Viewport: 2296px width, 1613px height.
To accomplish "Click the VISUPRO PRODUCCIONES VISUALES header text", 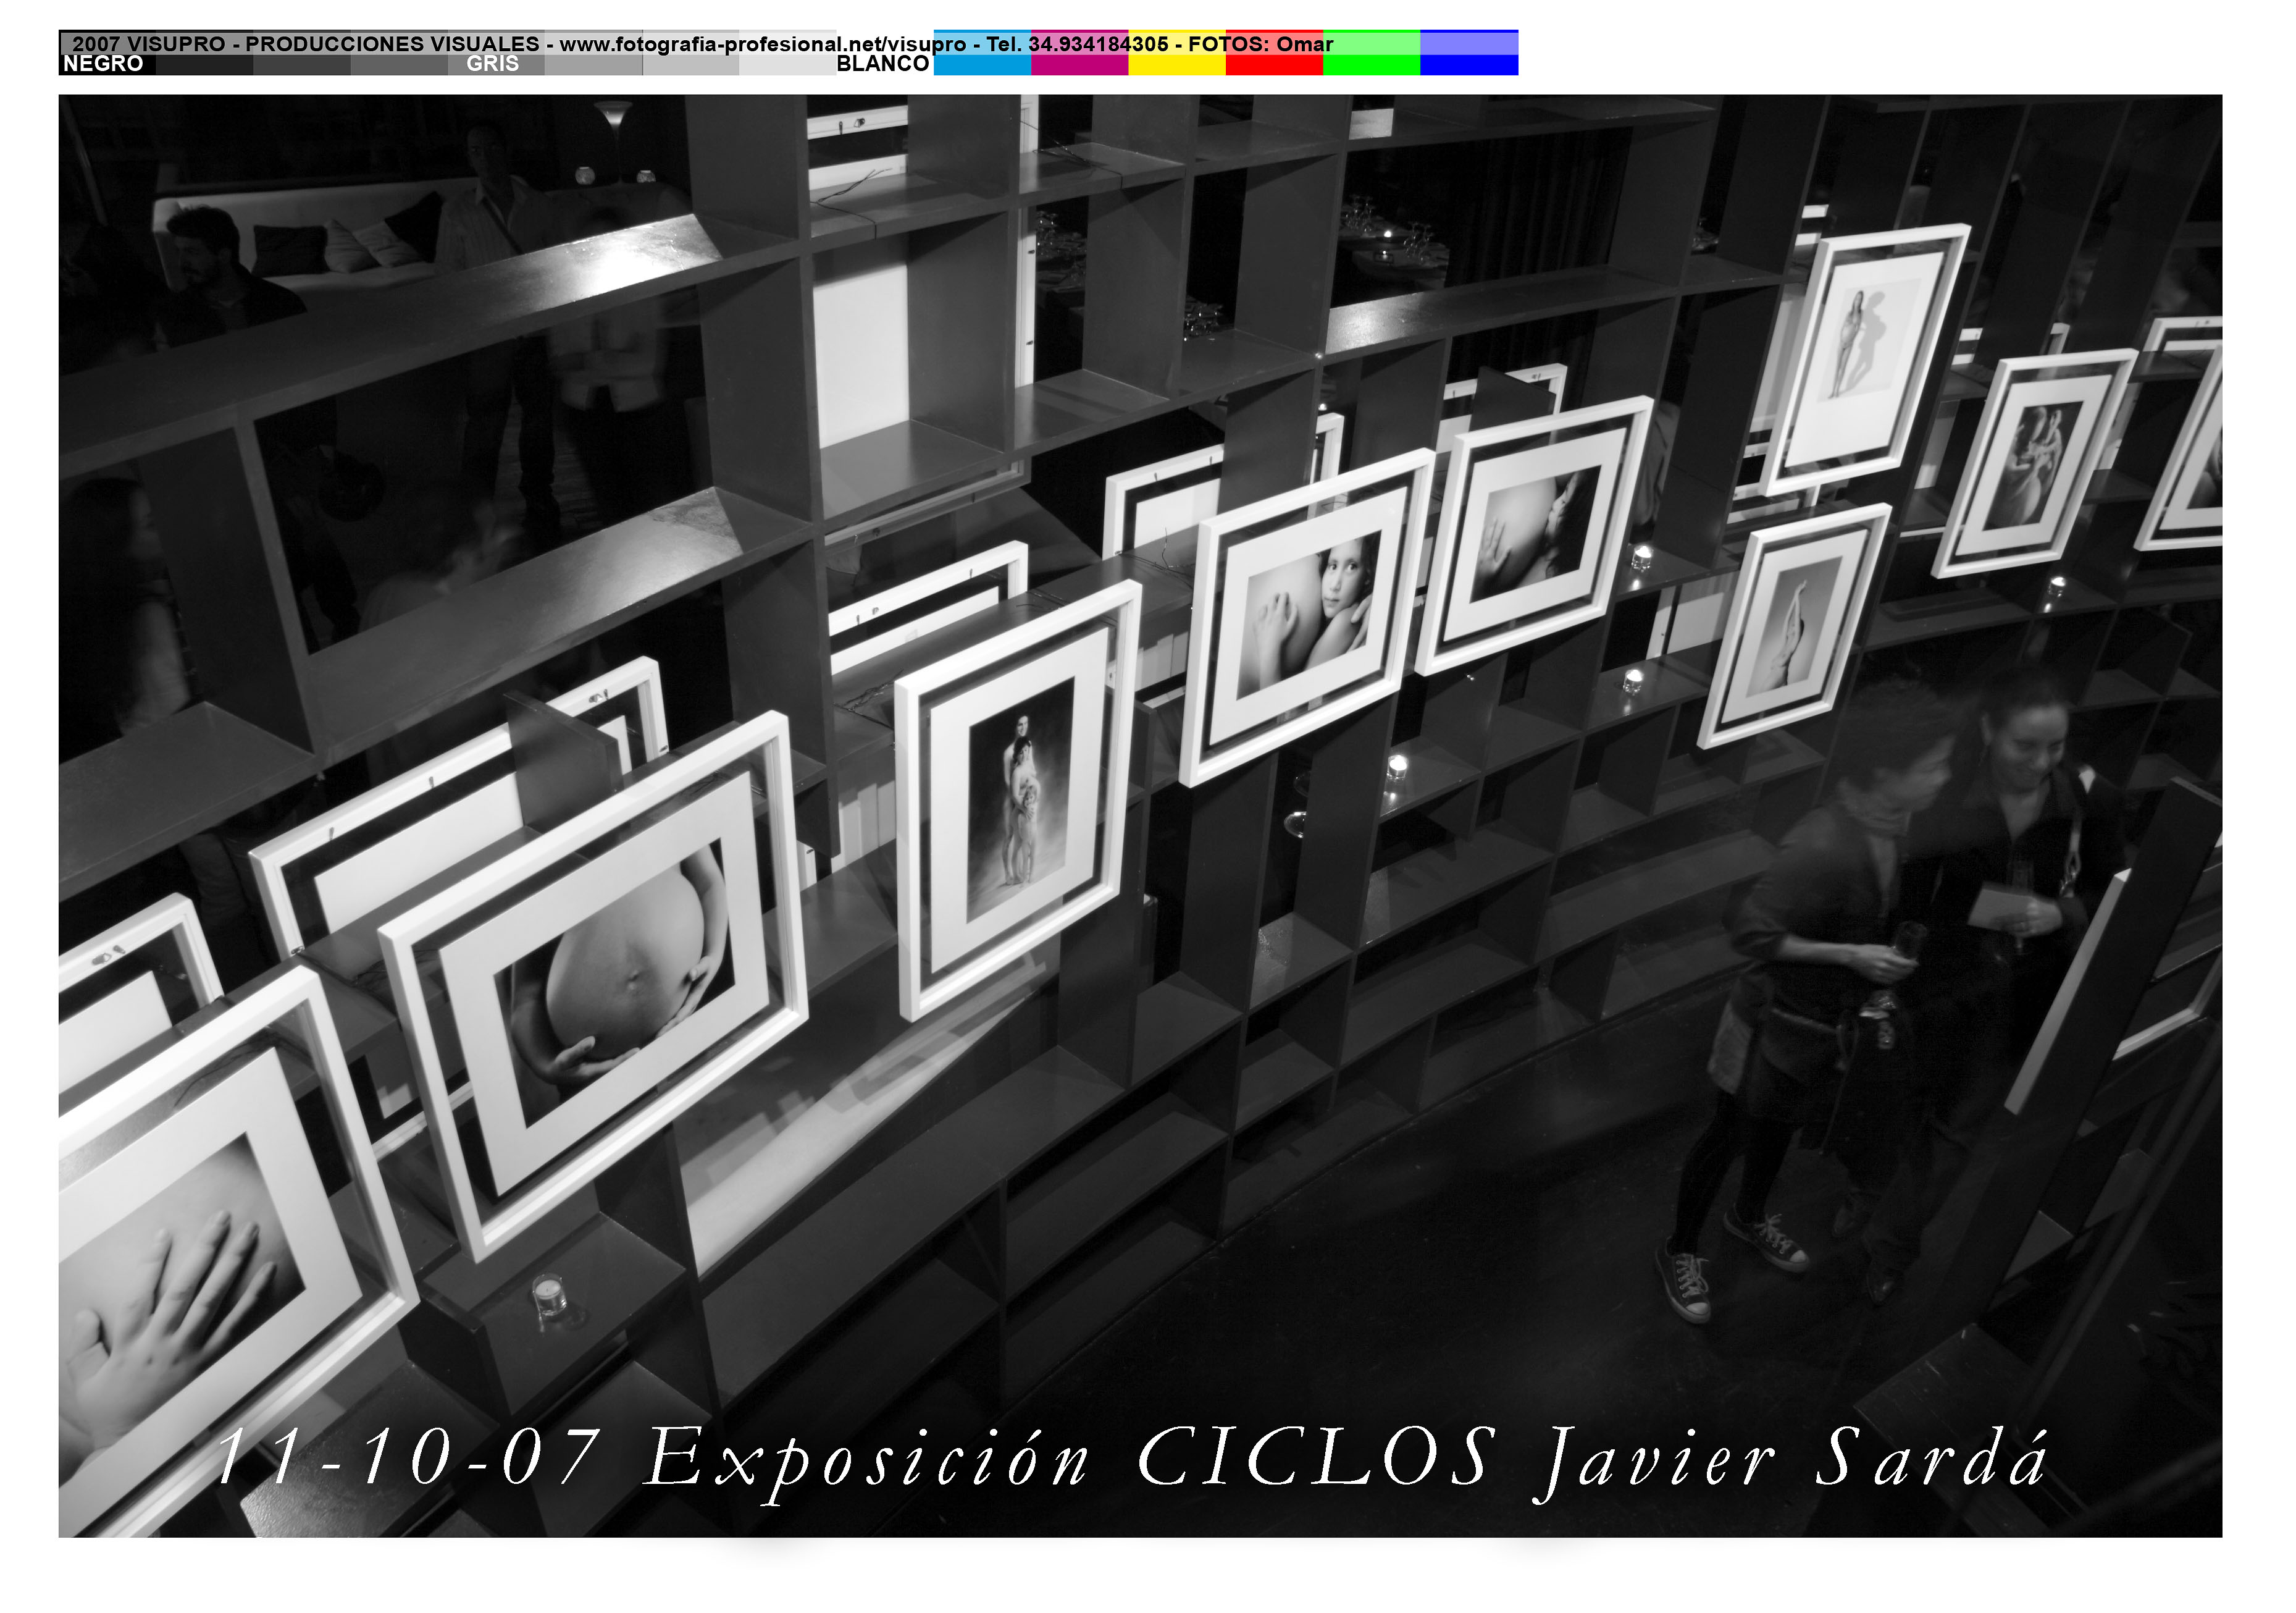I will [333, 44].
